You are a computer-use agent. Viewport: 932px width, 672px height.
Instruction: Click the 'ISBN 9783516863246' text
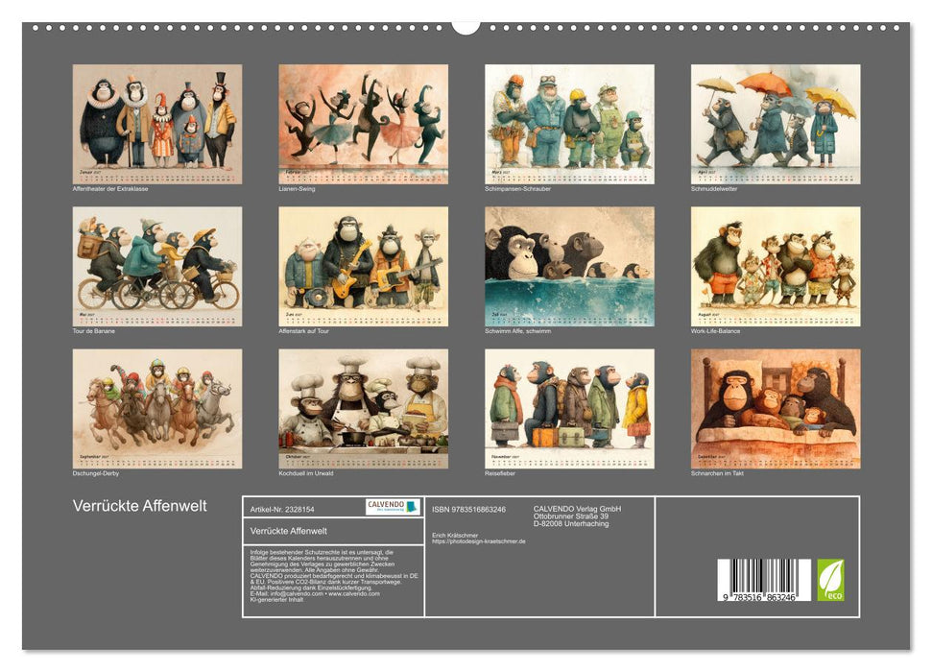click(x=469, y=510)
